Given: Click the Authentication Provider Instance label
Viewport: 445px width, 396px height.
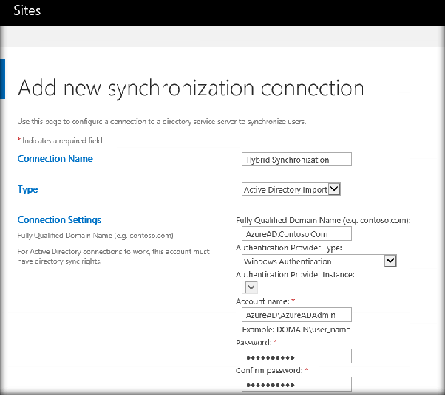Looking at the screenshot, I should (x=295, y=274).
